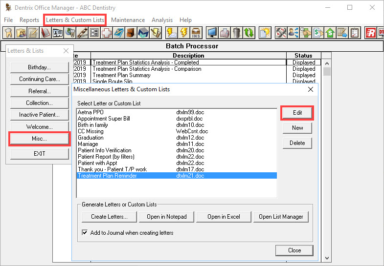
Task: Click the green dollar up-arrow icon
Action: click(330, 33)
